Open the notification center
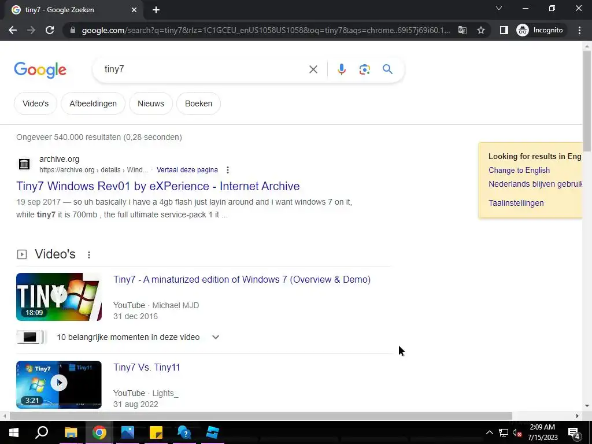The width and height of the screenshot is (592, 444). click(x=573, y=432)
